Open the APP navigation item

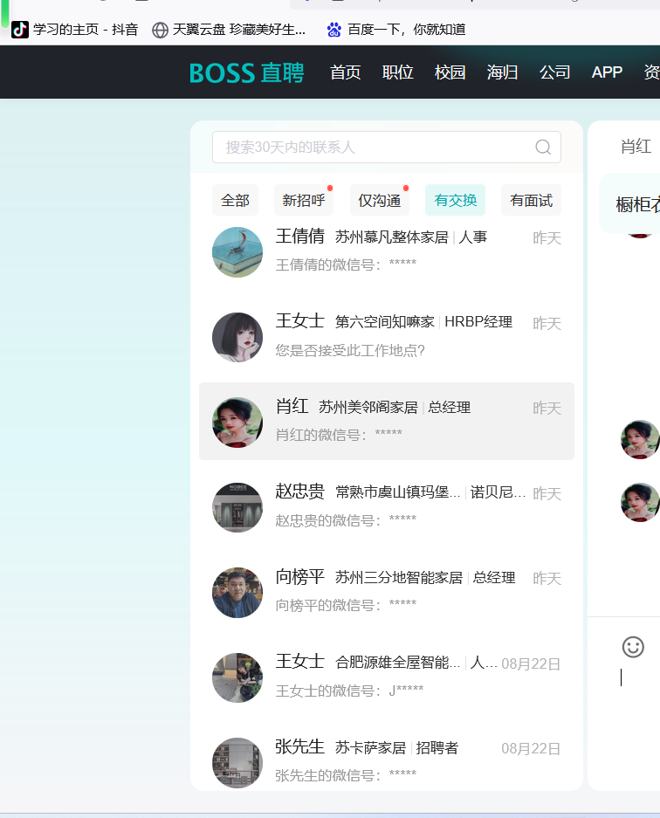pyautogui.click(x=607, y=72)
